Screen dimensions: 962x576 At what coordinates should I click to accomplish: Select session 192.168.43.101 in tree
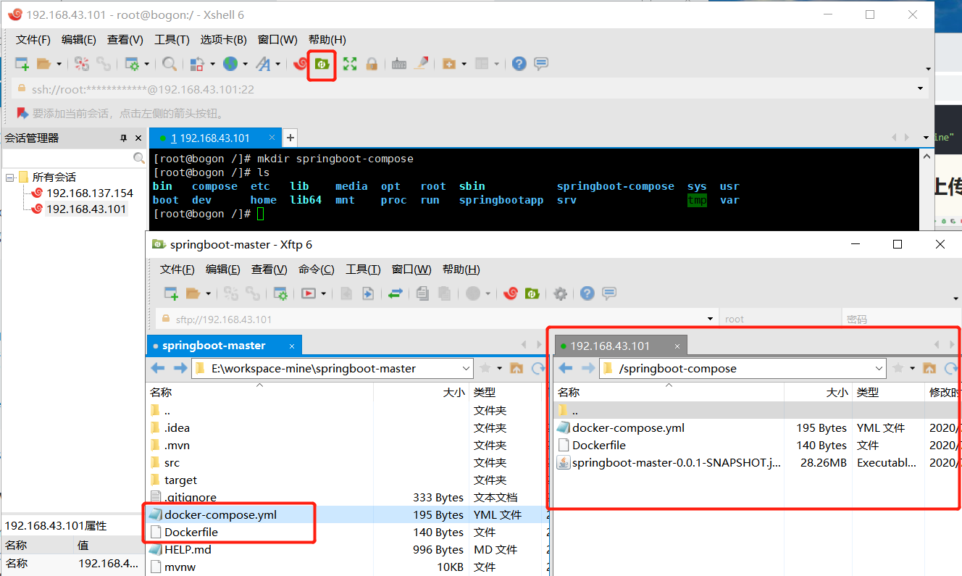(86, 209)
